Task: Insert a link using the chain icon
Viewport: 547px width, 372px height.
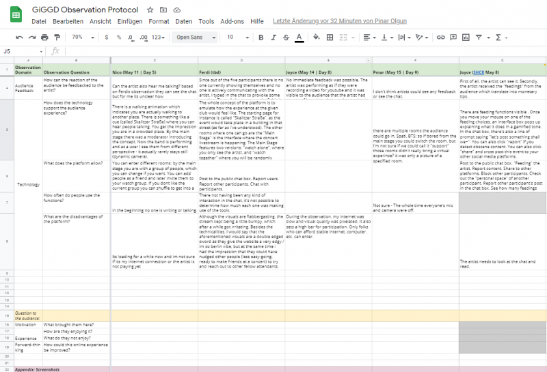Action: click(x=441, y=37)
